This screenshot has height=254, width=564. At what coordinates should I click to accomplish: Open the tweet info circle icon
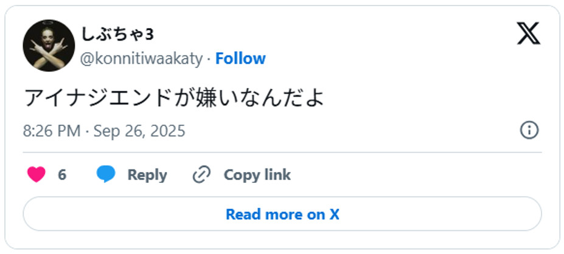(x=529, y=130)
